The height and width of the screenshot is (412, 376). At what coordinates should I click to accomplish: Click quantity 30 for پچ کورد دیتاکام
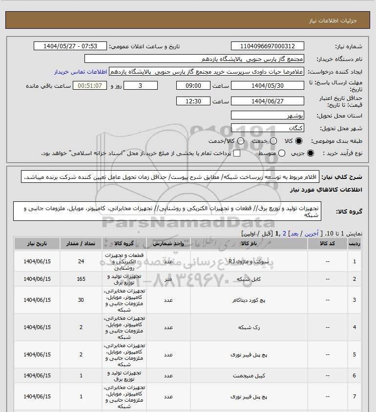click(81, 300)
